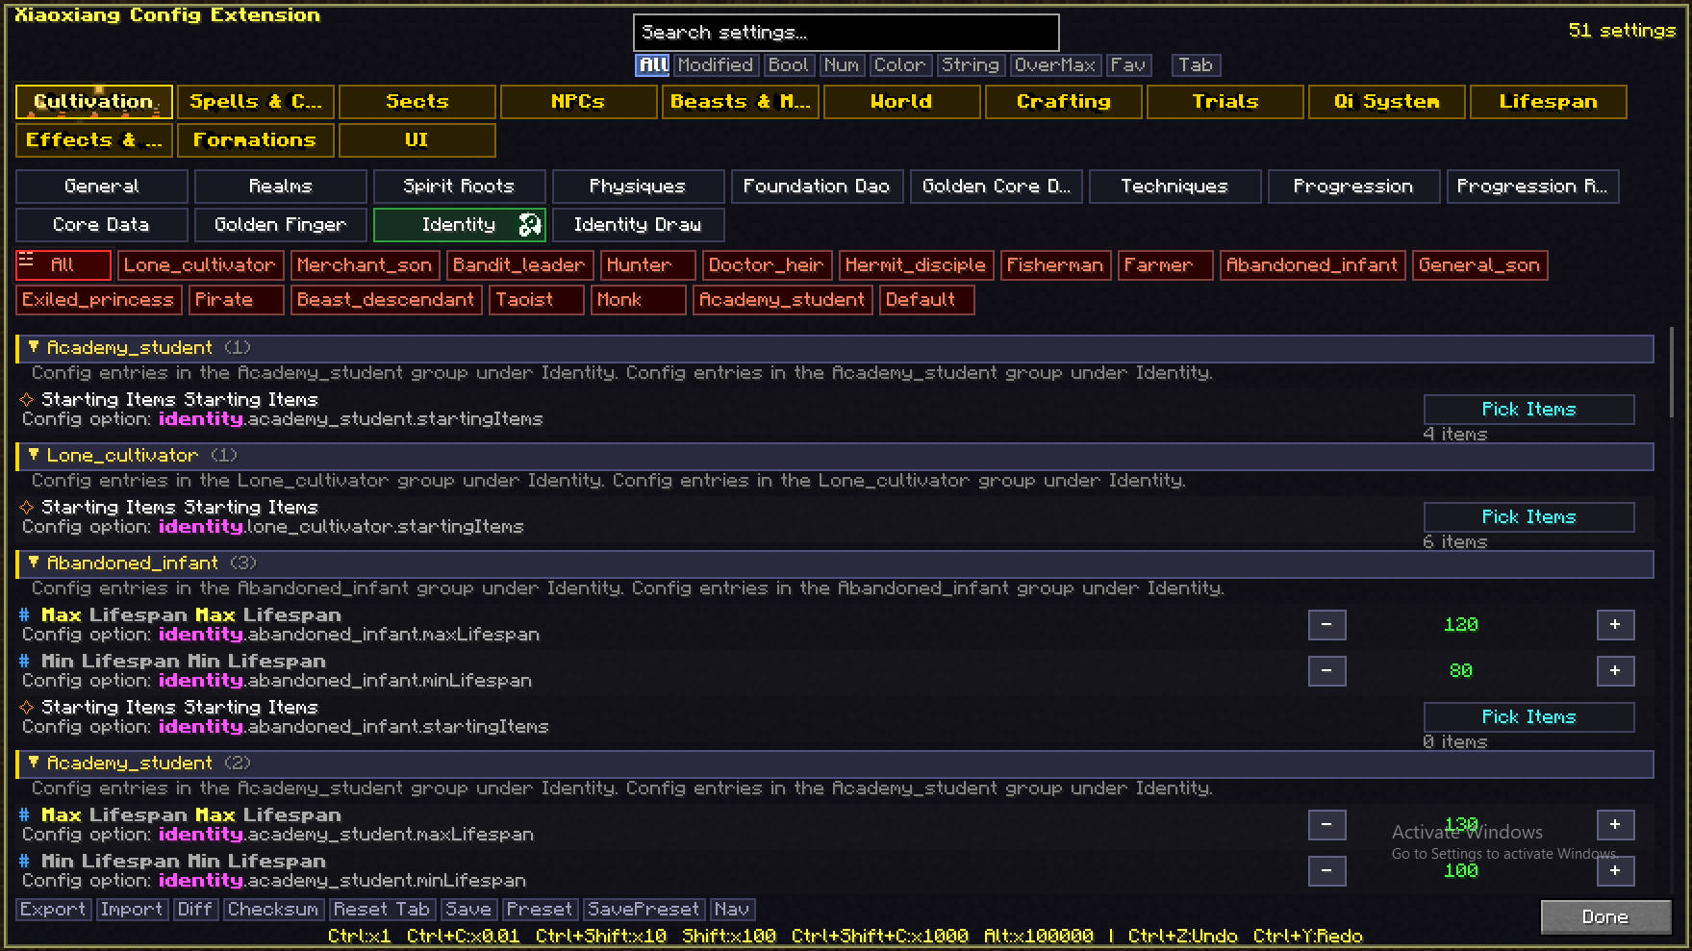The height and width of the screenshot is (951, 1692).
Task: Click the Search settings field
Action: [846, 33]
